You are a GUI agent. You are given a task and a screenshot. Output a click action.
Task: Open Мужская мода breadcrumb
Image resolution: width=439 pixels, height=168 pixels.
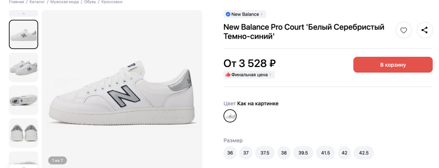point(64,2)
